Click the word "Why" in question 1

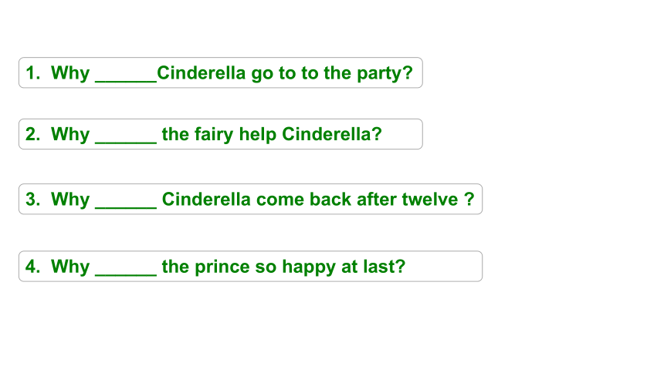[x=70, y=73]
